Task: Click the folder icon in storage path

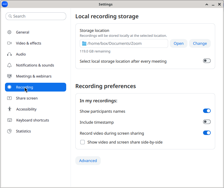Action: click(x=84, y=43)
